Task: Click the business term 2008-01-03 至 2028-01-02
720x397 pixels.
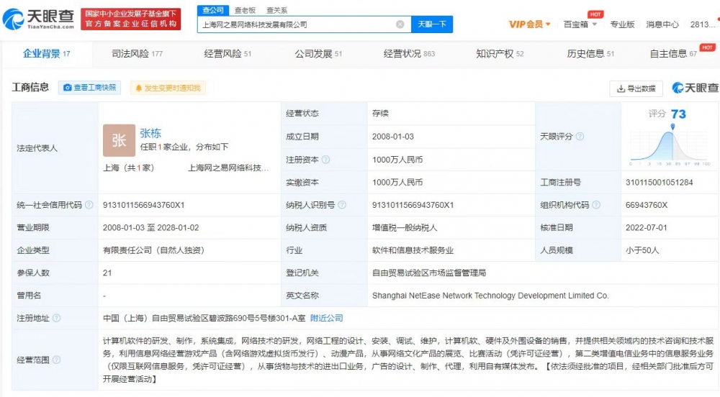Action: (x=150, y=227)
